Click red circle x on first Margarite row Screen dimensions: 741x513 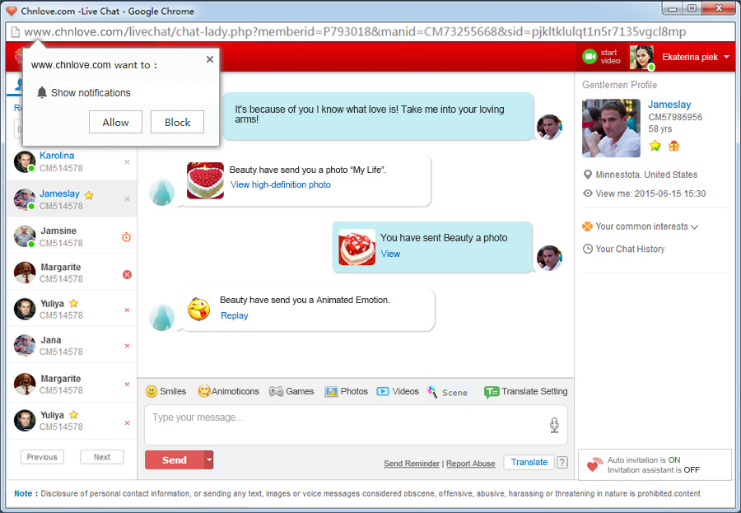127,274
